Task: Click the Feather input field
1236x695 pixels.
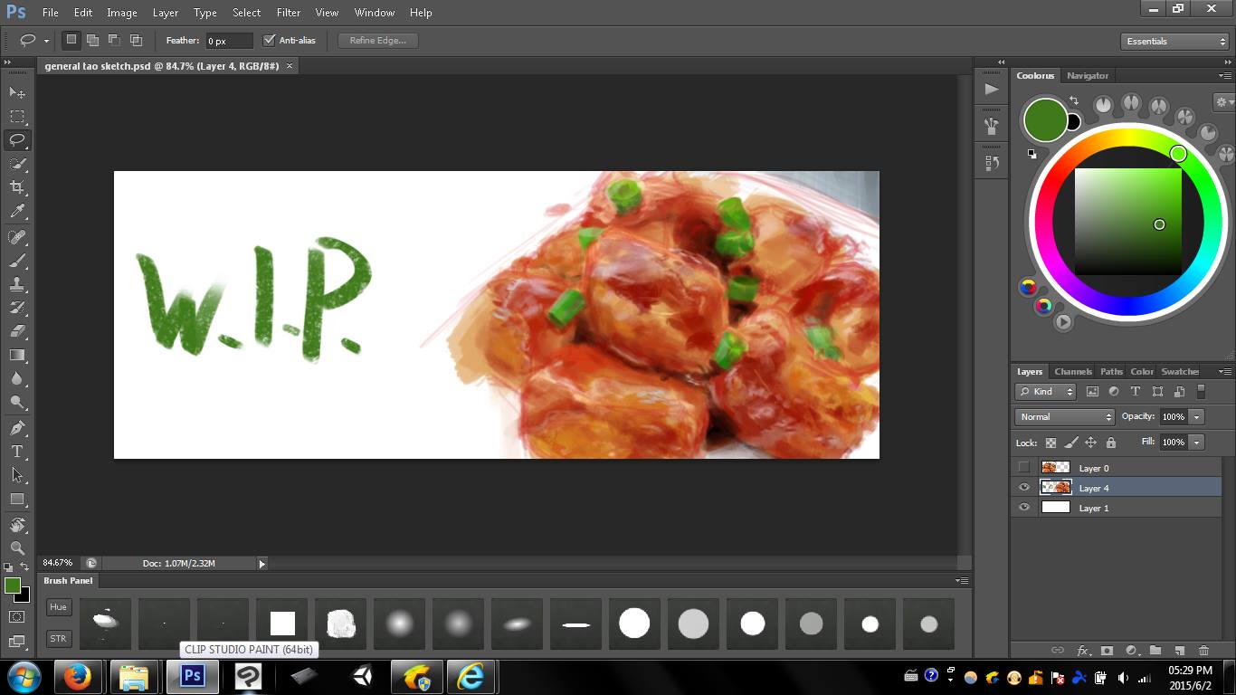Action: tap(229, 41)
